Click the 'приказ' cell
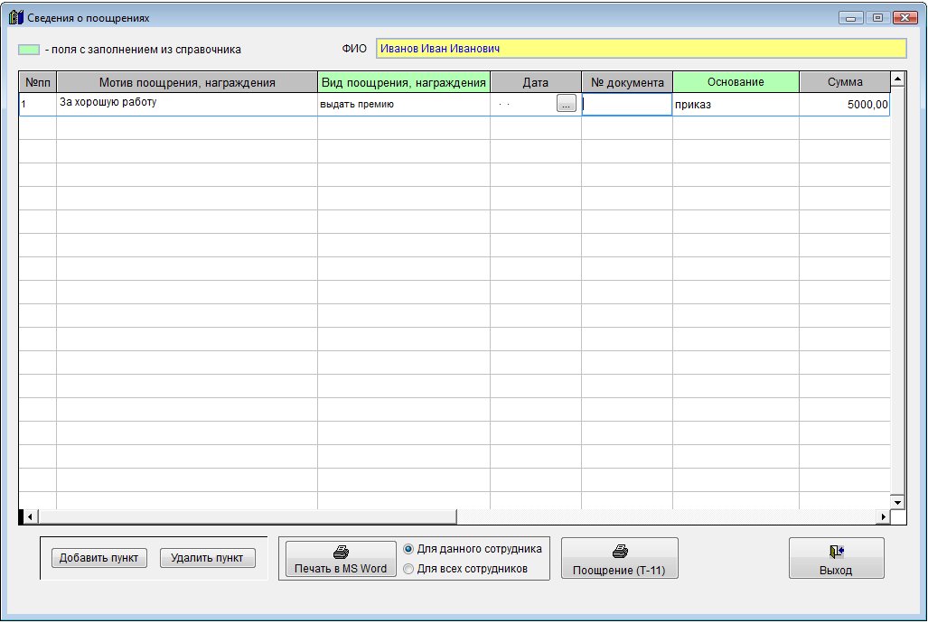The width and height of the screenshot is (928, 623). [x=736, y=104]
